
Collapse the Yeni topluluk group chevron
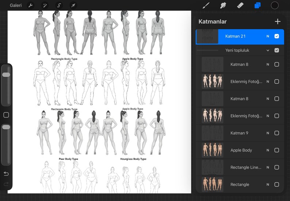[268, 50]
